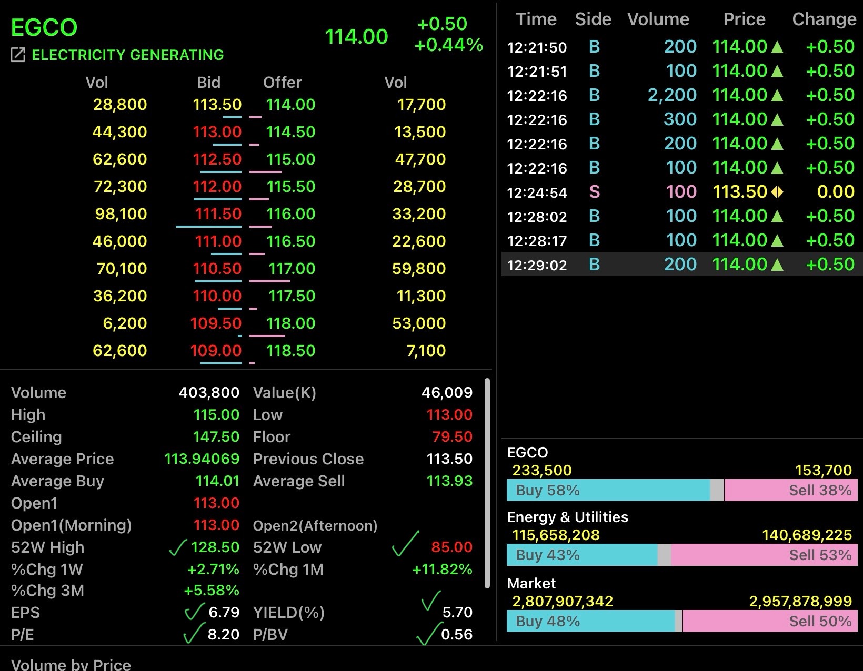
Task: Click the Change column header in ticker
Action: coord(824,19)
